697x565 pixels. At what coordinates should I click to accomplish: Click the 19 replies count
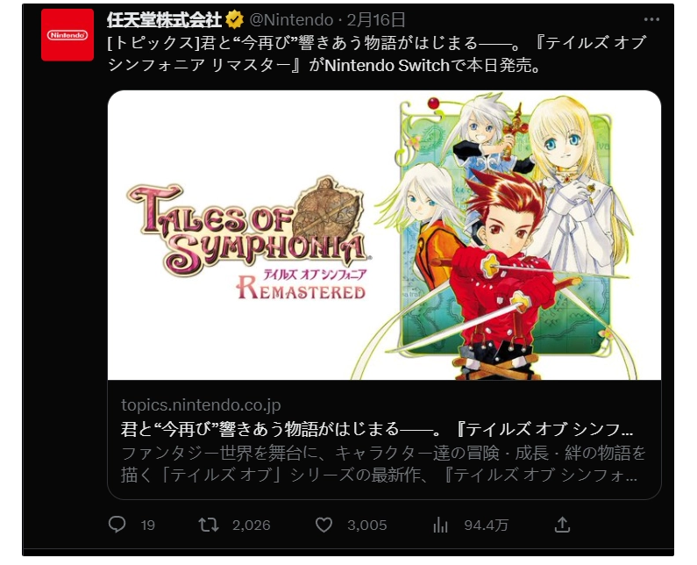[x=147, y=526]
